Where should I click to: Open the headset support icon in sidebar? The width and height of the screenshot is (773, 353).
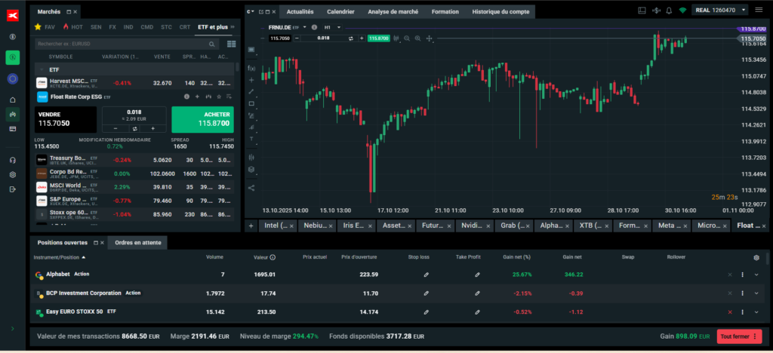[13, 160]
